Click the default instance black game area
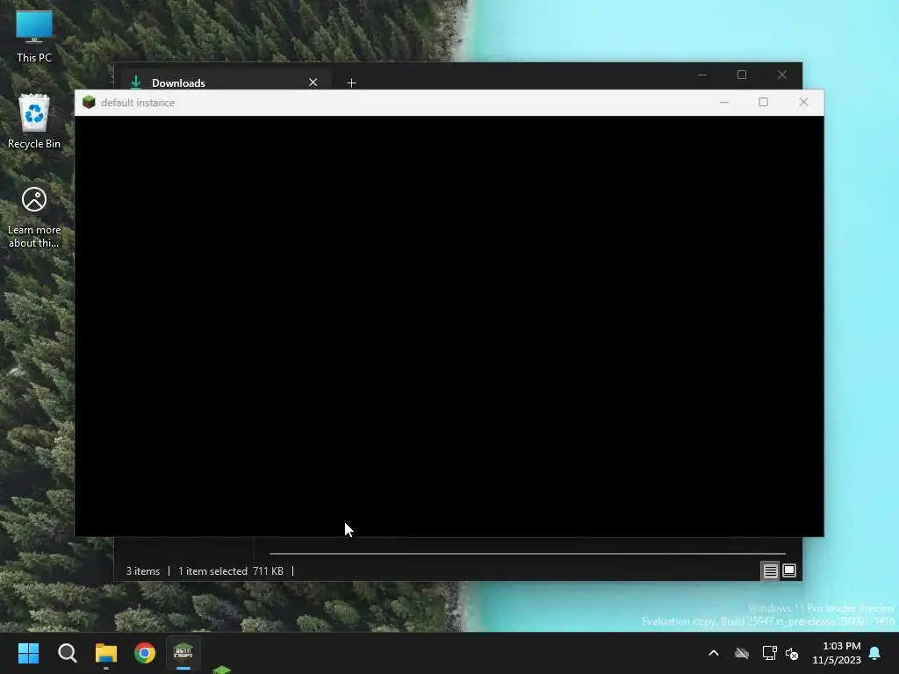This screenshot has width=899, height=674. click(x=449, y=326)
